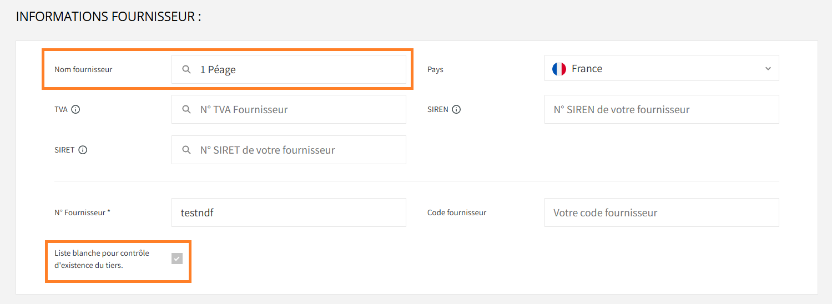This screenshot has width=832, height=304.
Task: Click the N° Fournisseur field containing testndf
Action: coord(289,212)
